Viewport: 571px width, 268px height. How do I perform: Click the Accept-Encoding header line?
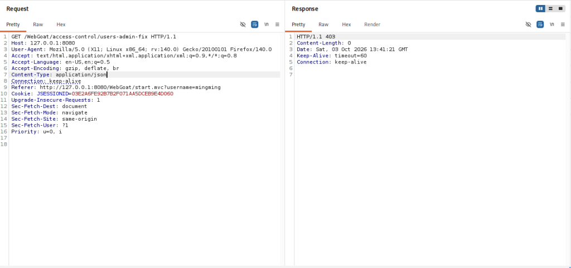coord(65,68)
